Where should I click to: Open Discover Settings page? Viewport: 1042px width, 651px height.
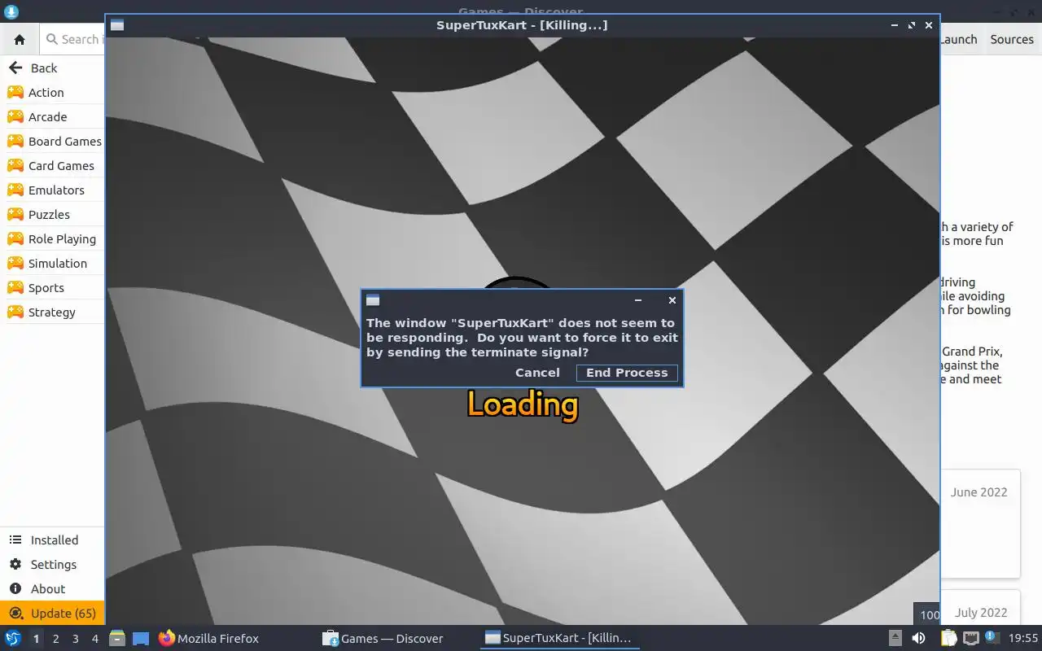52,565
